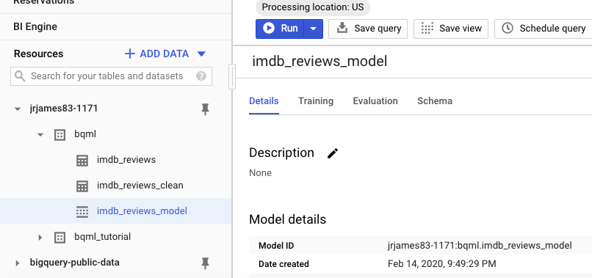
Task: Expand the bqml_tutorial dataset
Action: click(40, 237)
